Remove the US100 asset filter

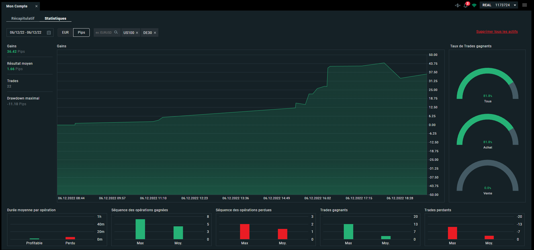click(x=137, y=33)
